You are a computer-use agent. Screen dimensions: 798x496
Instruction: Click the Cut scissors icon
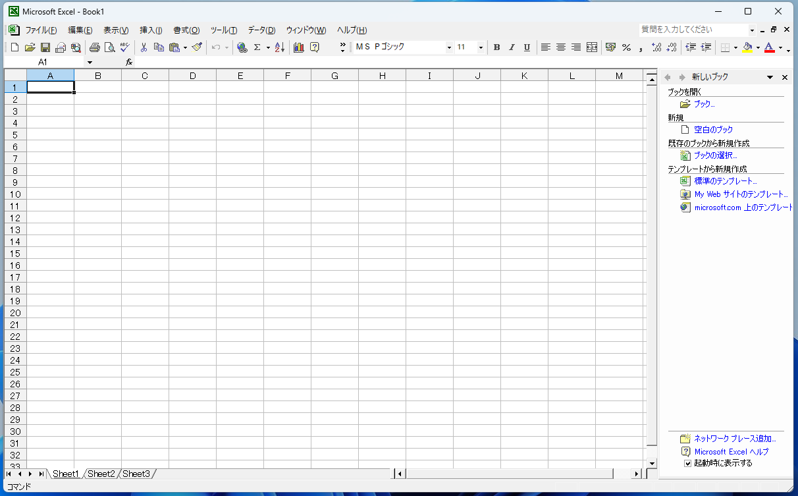(144, 47)
